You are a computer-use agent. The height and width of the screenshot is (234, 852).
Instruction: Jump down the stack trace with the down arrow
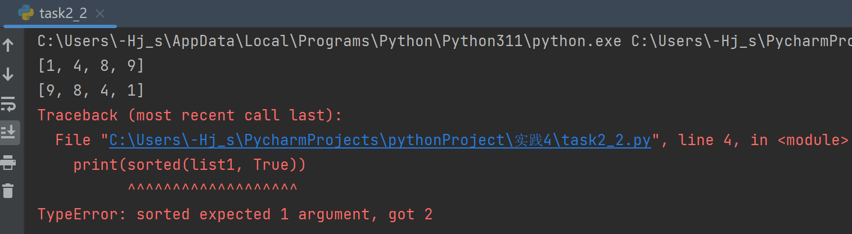(x=8, y=74)
